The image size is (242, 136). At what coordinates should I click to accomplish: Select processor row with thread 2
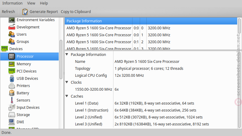coord(151,42)
